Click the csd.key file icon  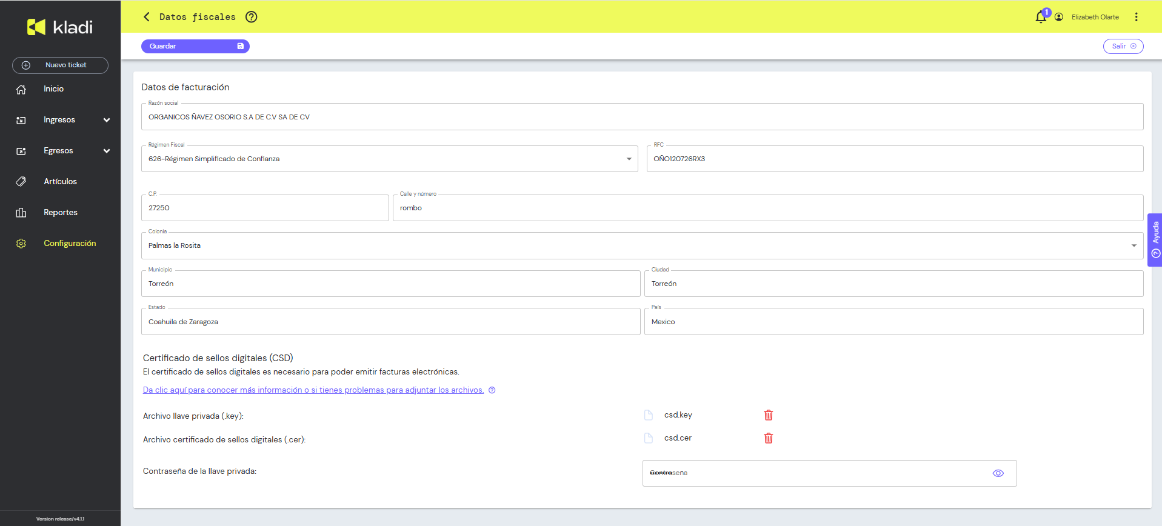pyautogui.click(x=649, y=415)
